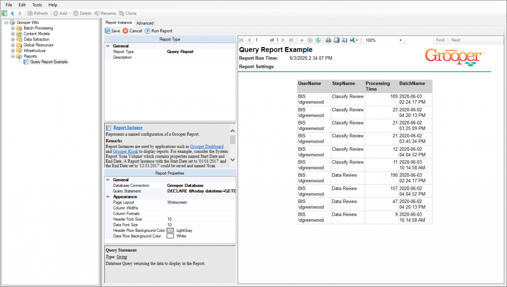This screenshot has height=287, width=507.
Task: Refresh the report viewer with green icon
Action: 318,40
